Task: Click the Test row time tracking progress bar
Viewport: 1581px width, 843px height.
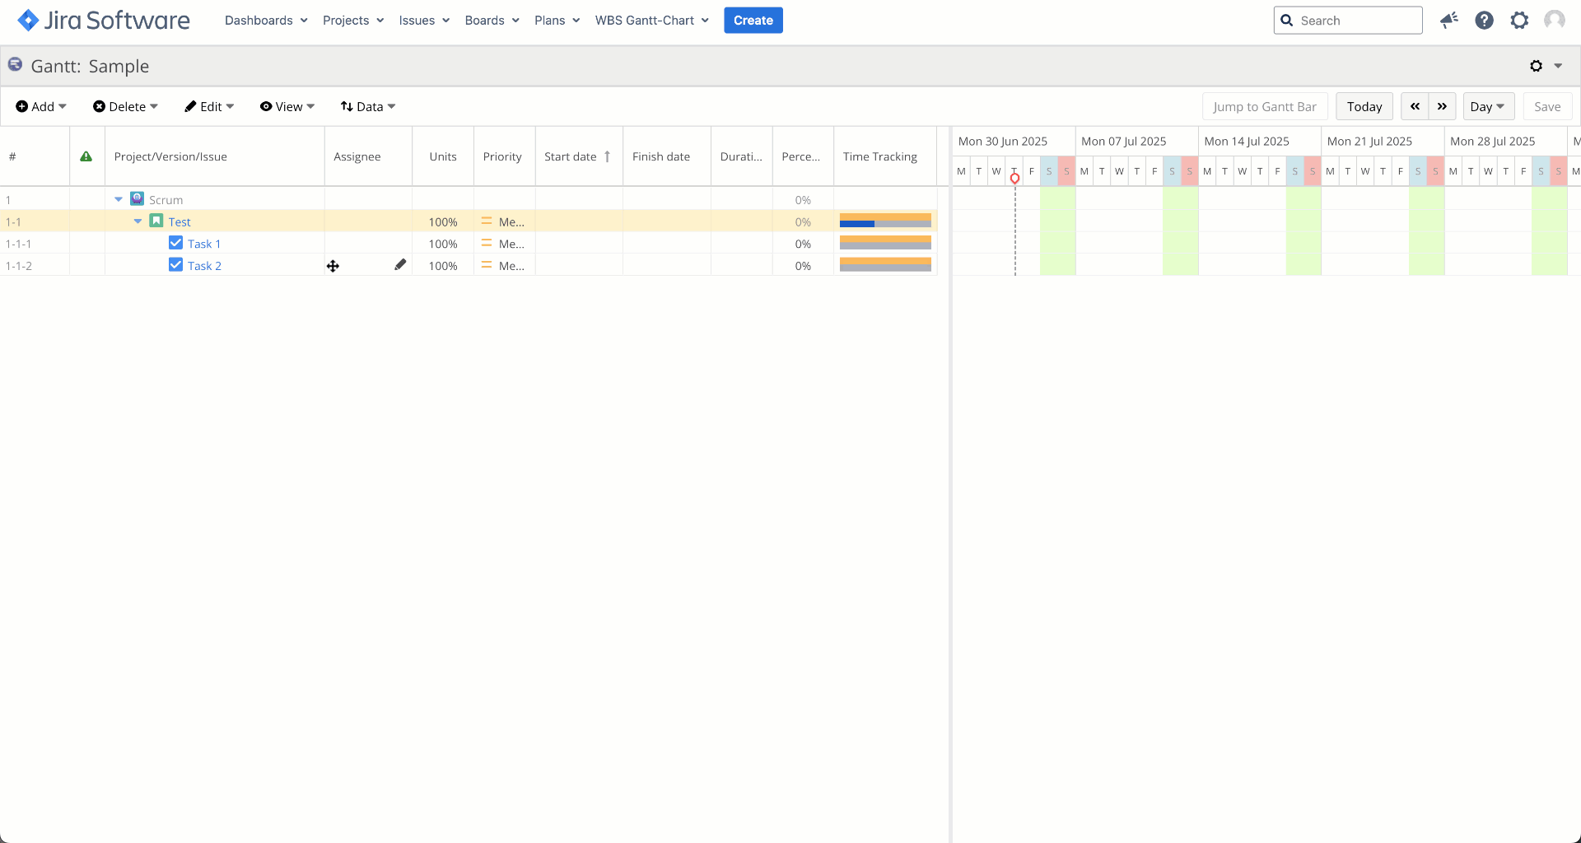Action: [885, 221]
